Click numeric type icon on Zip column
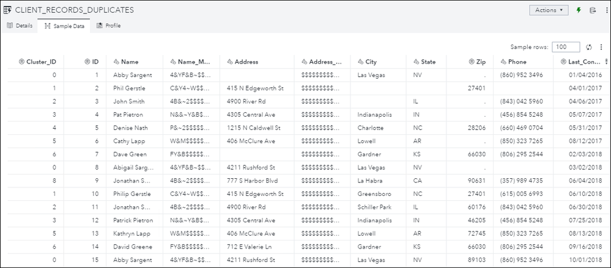Image resolution: width=611 pixels, height=268 pixels. [471, 62]
